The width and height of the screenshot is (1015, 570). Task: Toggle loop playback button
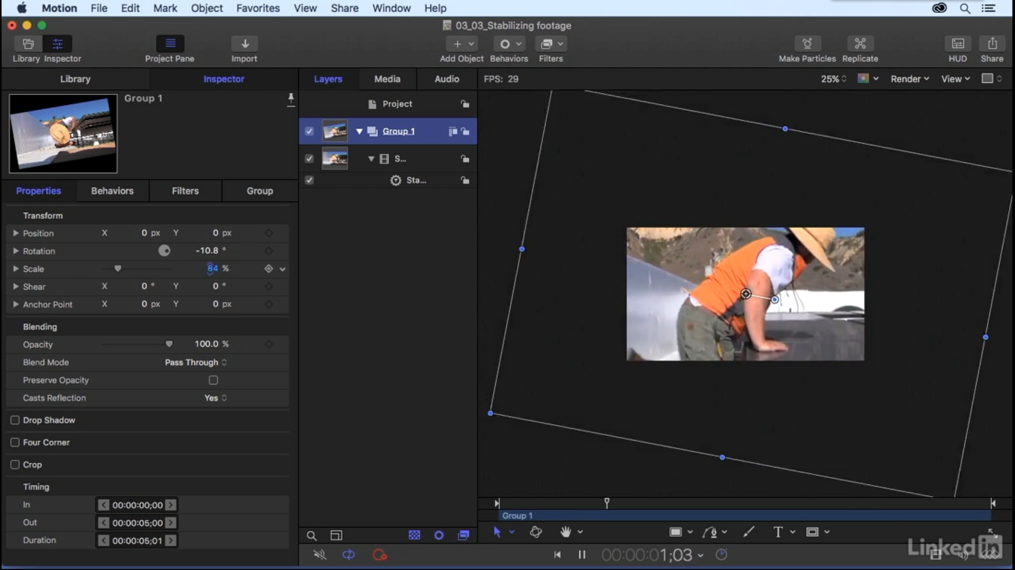pos(349,555)
